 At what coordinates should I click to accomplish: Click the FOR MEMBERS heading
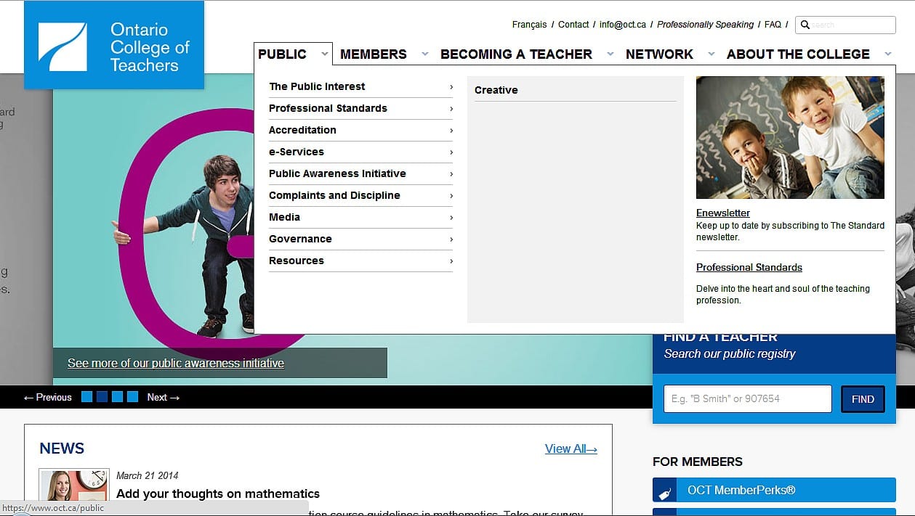point(698,462)
